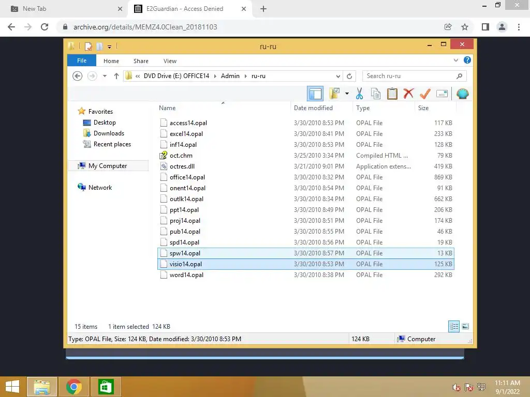Click the Explorer forward arrow button
530x397 pixels.
pyautogui.click(x=92, y=76)
